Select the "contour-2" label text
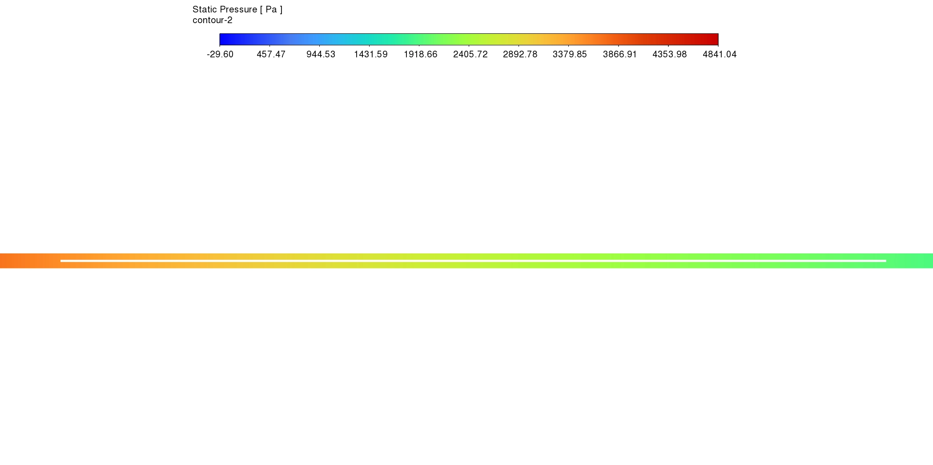 [x=212, y=20]
